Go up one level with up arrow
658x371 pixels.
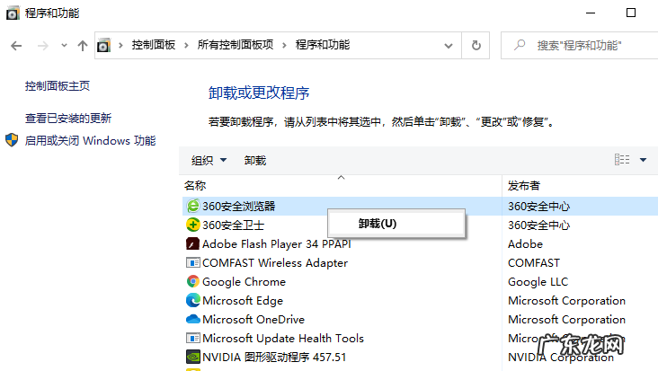click(x=83, y=45)
